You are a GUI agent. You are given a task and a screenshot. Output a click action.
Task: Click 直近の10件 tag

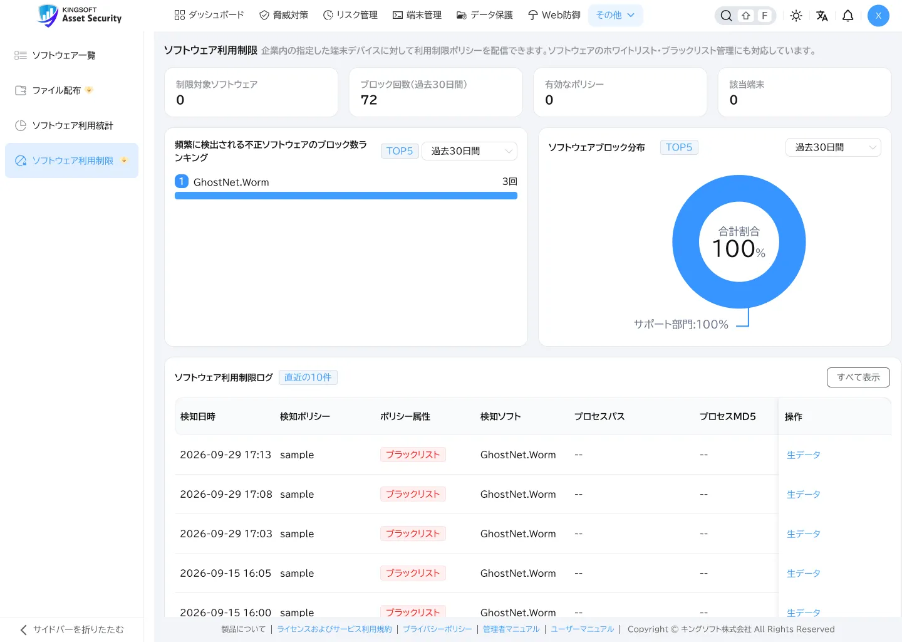[308, 377]
